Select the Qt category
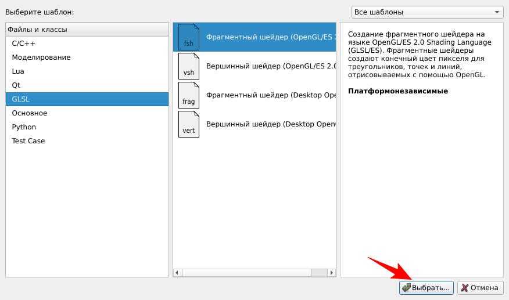This screenshot has height=300, width=509. pyautogui.click(x=16, y=85)
